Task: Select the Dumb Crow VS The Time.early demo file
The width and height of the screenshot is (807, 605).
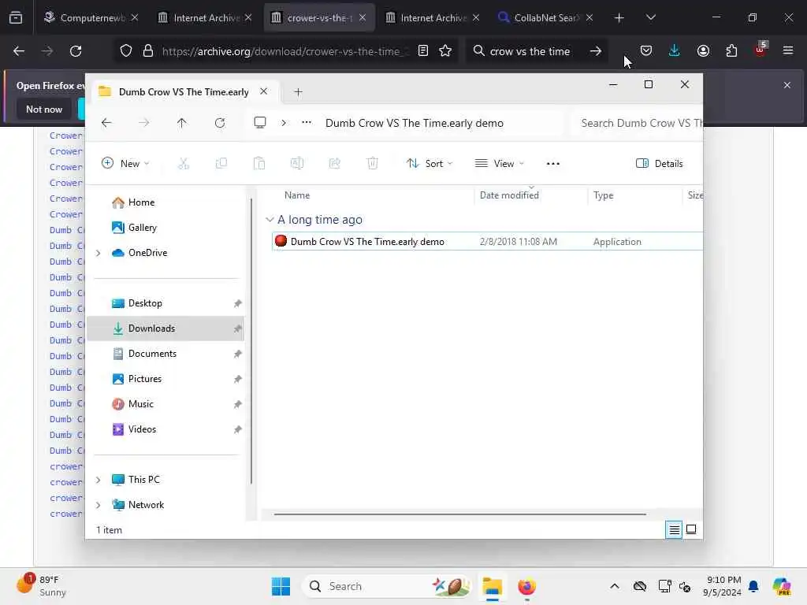Action: [486, 242]
